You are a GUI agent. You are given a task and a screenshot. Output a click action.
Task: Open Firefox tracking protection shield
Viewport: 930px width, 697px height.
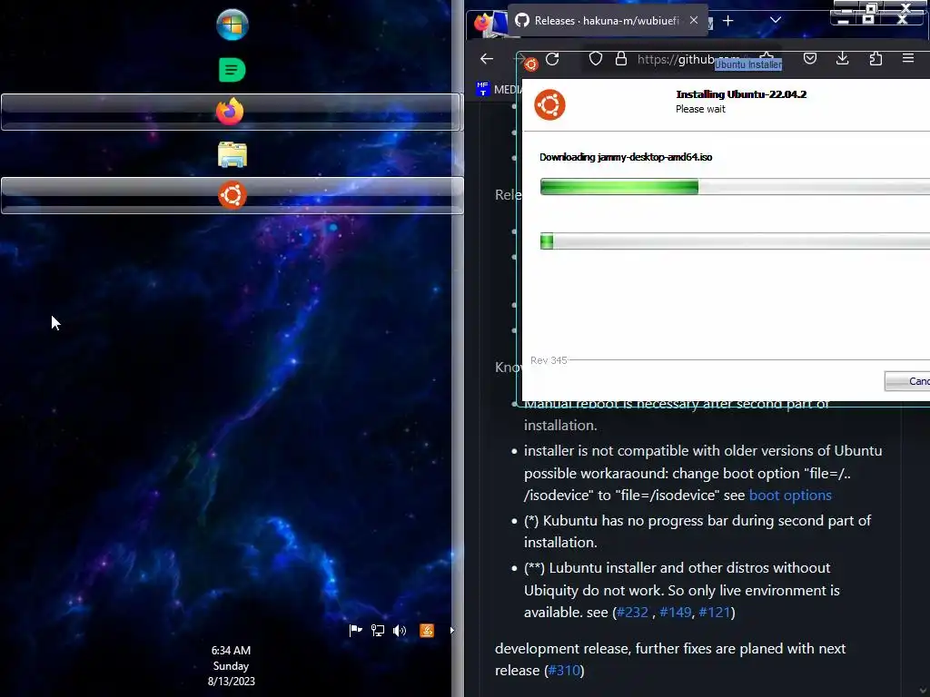point(596,59)
